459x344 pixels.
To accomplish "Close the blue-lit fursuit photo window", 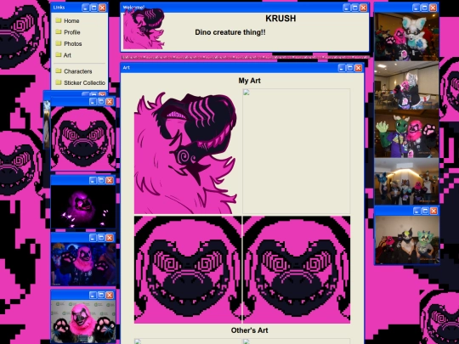I will click(109, 238).
